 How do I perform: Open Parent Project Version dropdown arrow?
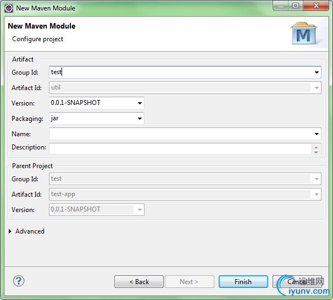point(140,210)
